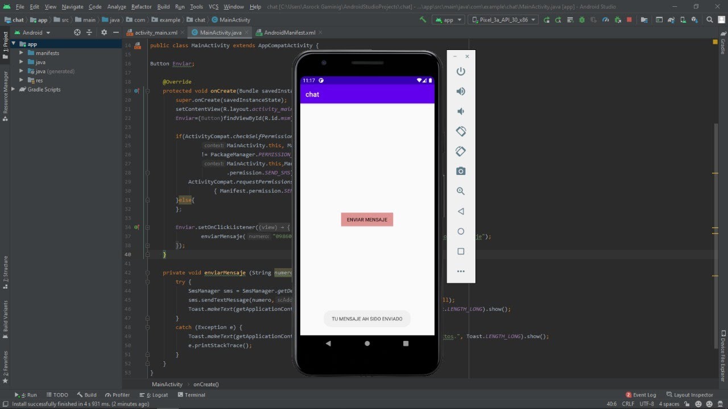Viewport: 728px width, 409px height.
Task: Toggle the Gradle side panel
Action: (x=723, y=42)
